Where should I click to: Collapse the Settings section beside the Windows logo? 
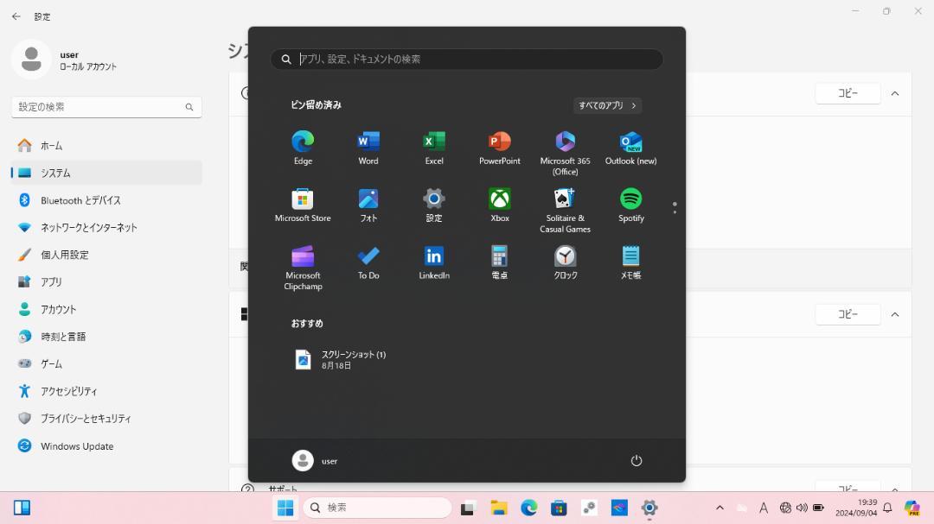coord(895,314)
